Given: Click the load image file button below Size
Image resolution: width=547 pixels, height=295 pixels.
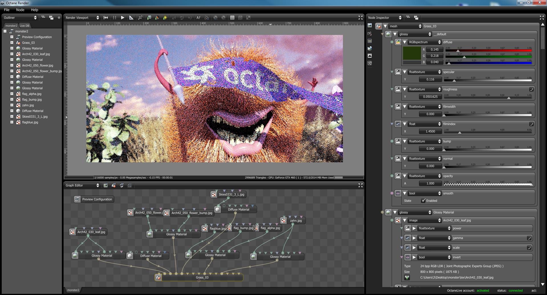Looking at the screenshot, I should pos(407,277).
